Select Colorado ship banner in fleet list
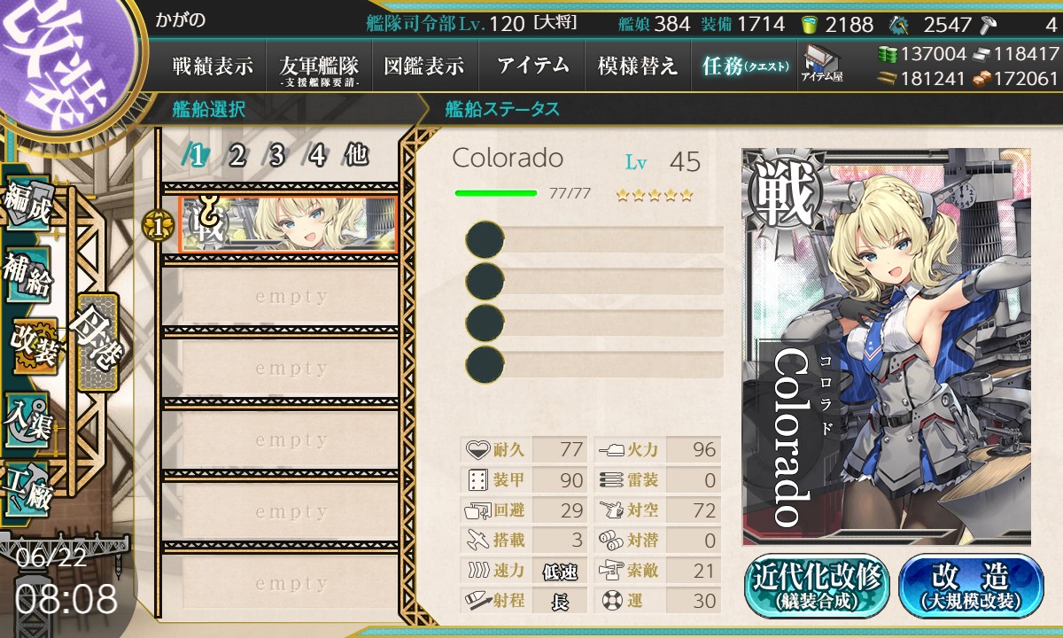 pyautogui.click(x=287, y=224)
